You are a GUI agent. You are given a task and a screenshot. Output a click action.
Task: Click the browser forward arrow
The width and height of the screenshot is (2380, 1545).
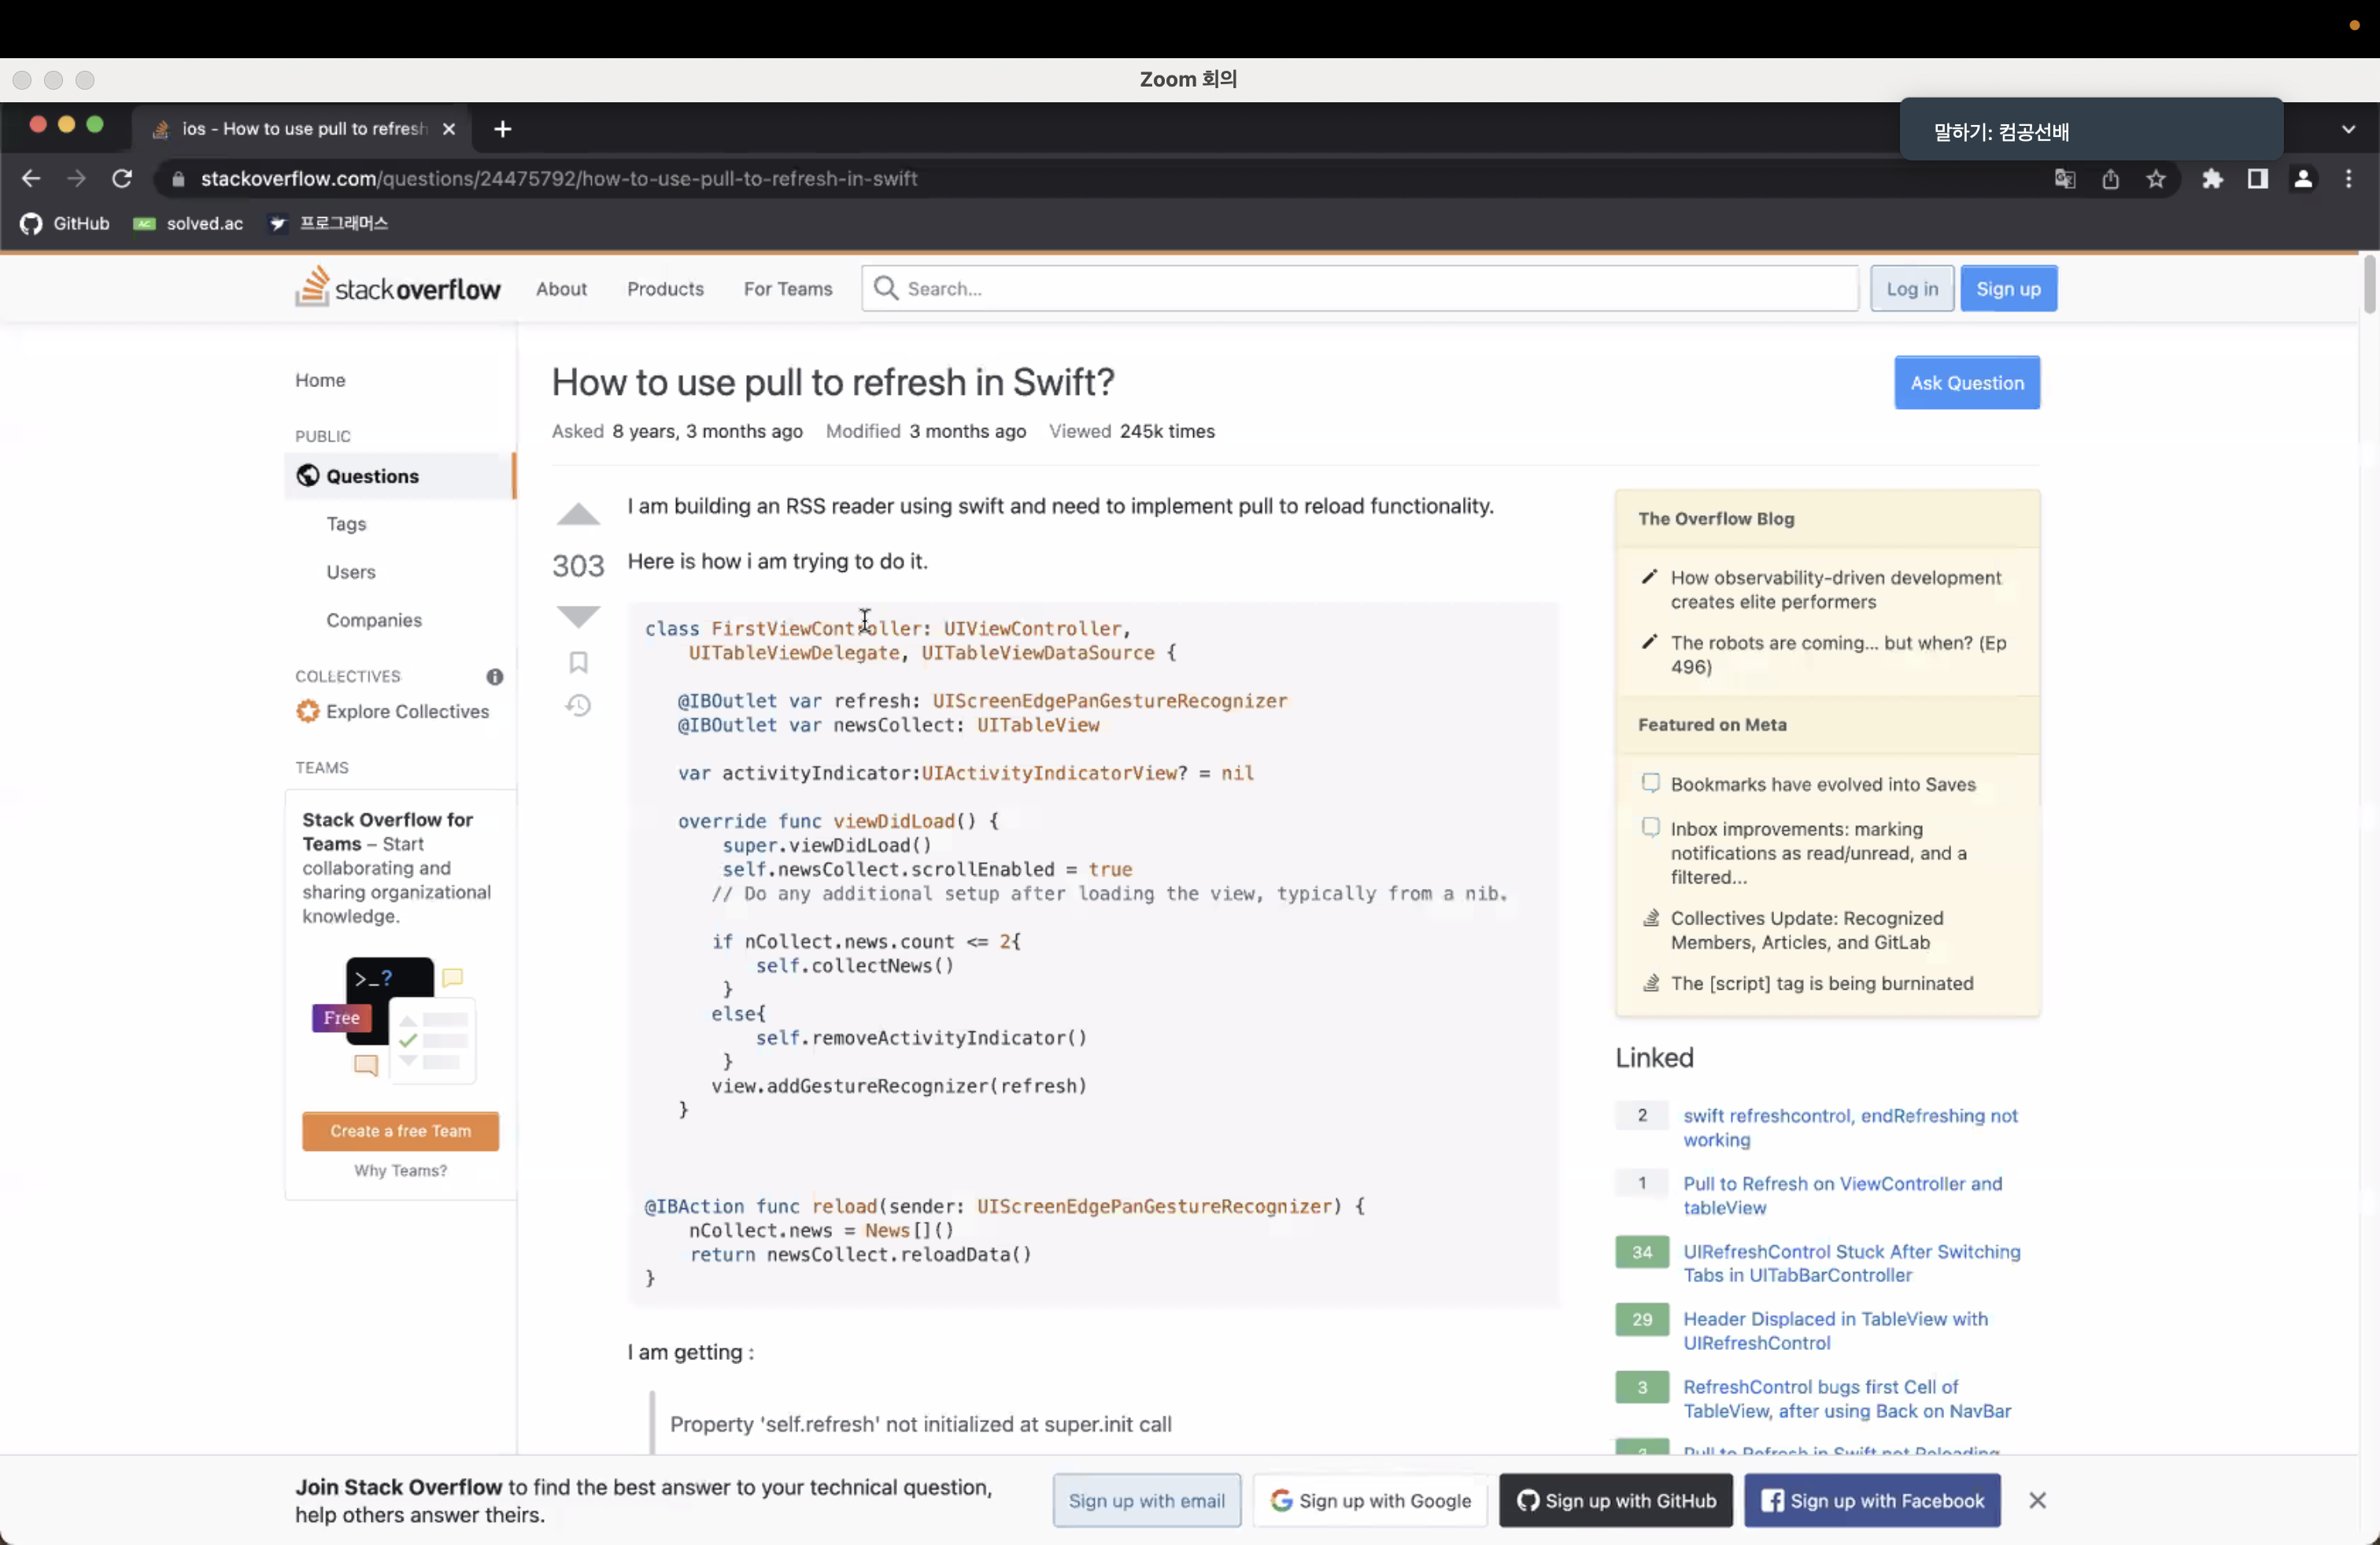(x=76, y=179)
